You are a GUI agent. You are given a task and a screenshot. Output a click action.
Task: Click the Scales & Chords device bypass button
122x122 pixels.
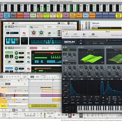(6, 27)
